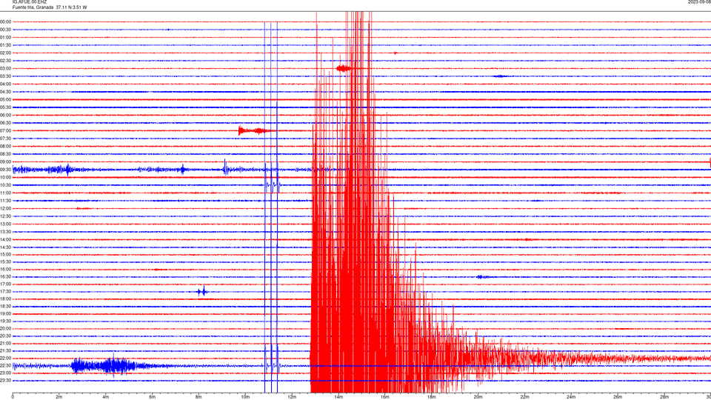This screenshot has height=400, width=711.
Task: Select the 18m axis tick label
Action: [x=432, y=397]
